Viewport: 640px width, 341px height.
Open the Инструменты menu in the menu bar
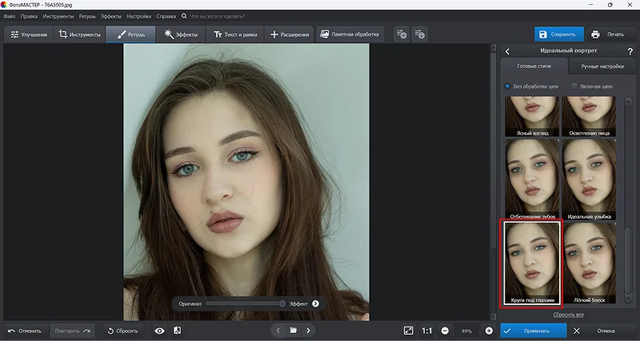click(x=58, y=16)
